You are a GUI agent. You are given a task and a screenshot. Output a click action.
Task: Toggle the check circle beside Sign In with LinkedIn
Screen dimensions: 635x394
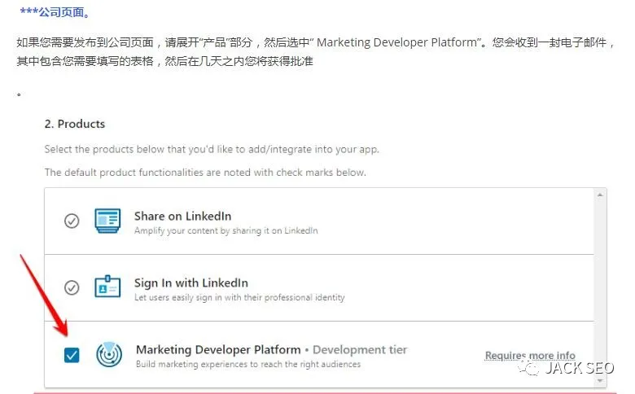point(72,287)
